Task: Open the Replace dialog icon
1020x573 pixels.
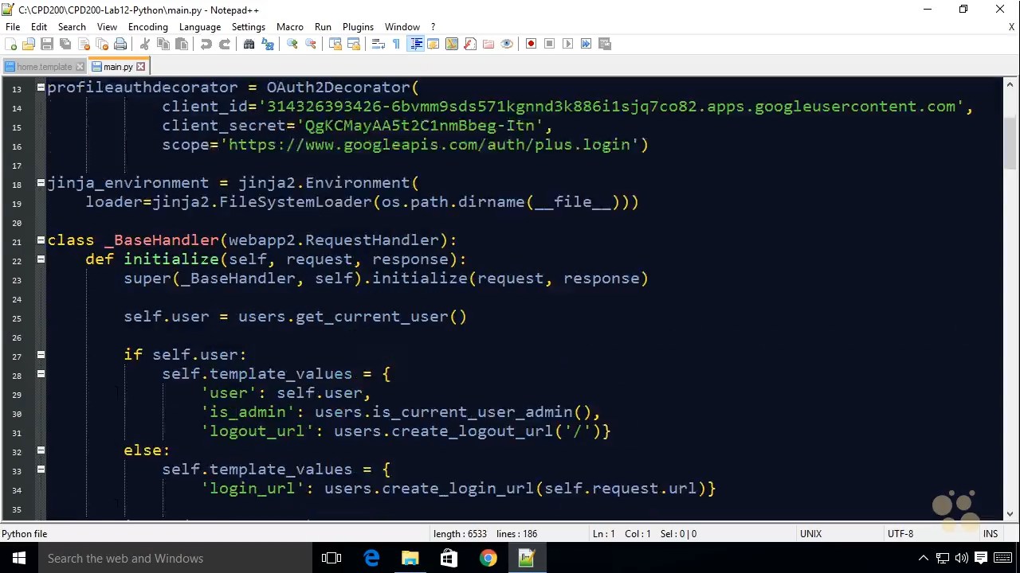Action: [x=268, y=44]
